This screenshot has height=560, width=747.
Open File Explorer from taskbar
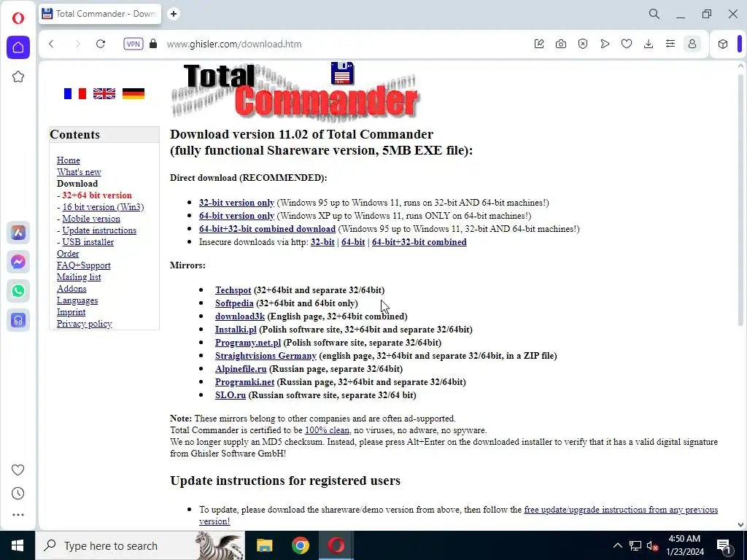tap(264, 545)
